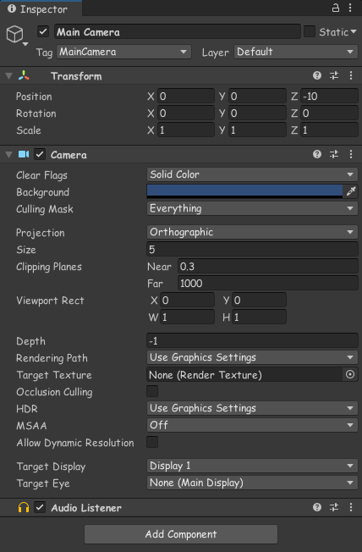This screenshot has width=362, height=552.
Task: Click the Add Component button
Action: [181, 534]
